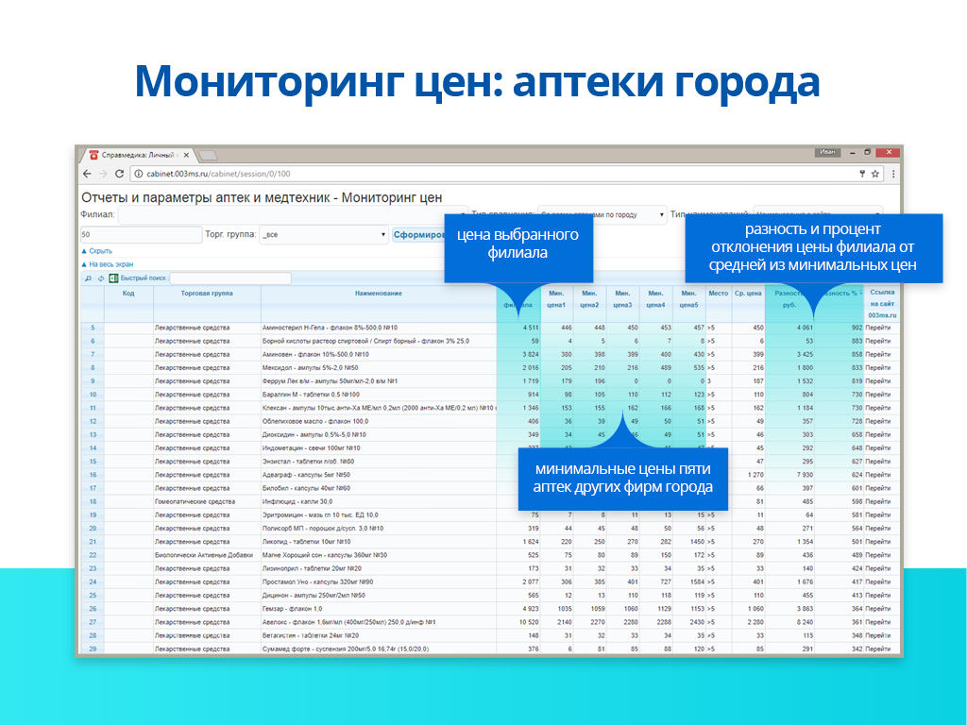967x725 pixels.
Task: Open the Тип сравнения dropdown
Action: click(602, 214)
